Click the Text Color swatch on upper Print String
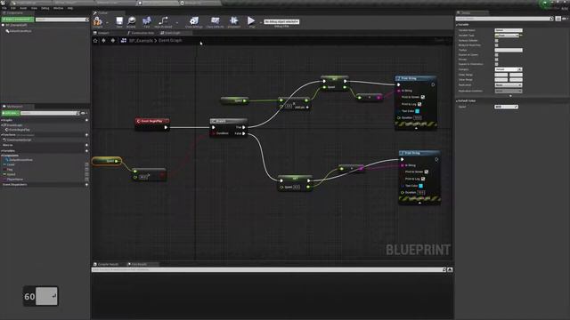 pos(418,111)
